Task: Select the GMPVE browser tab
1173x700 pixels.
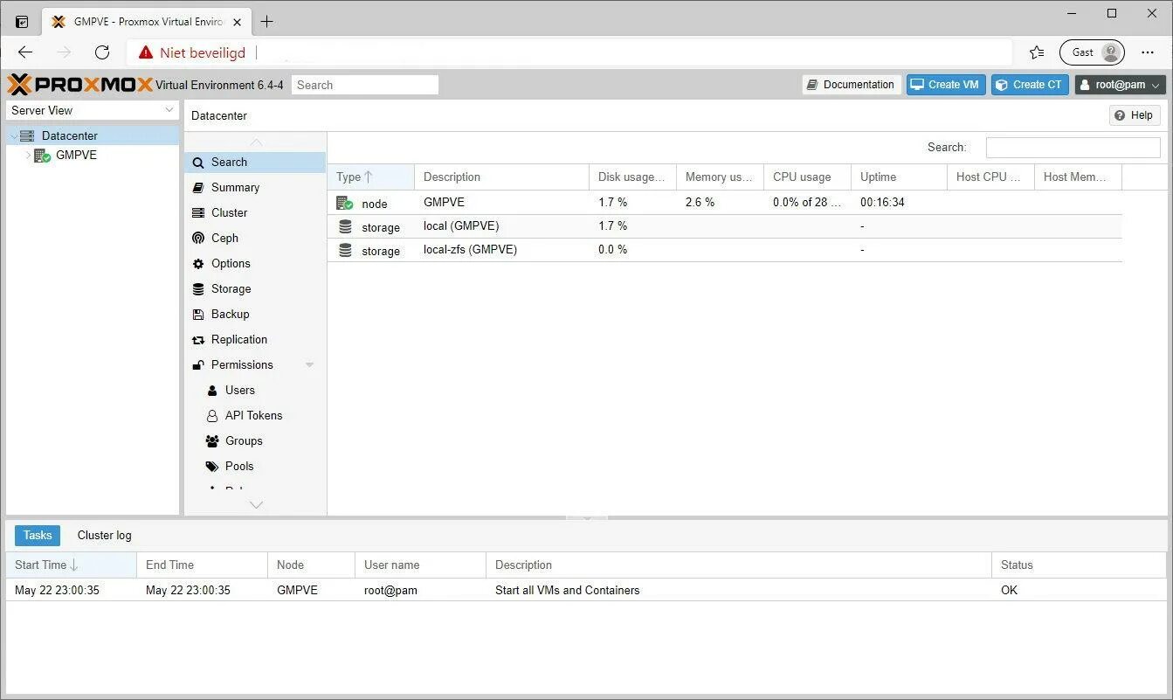Action: point(145,22)
